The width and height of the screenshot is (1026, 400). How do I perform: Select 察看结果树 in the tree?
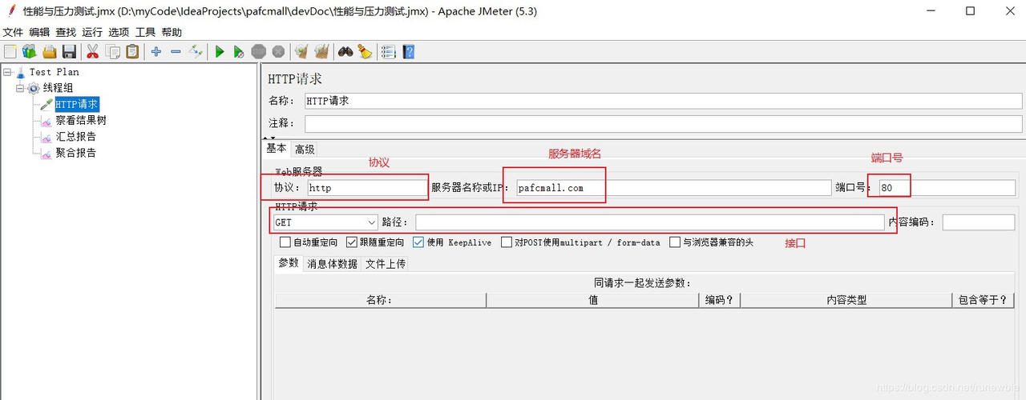pyautogui.click(x=81, y=120)
